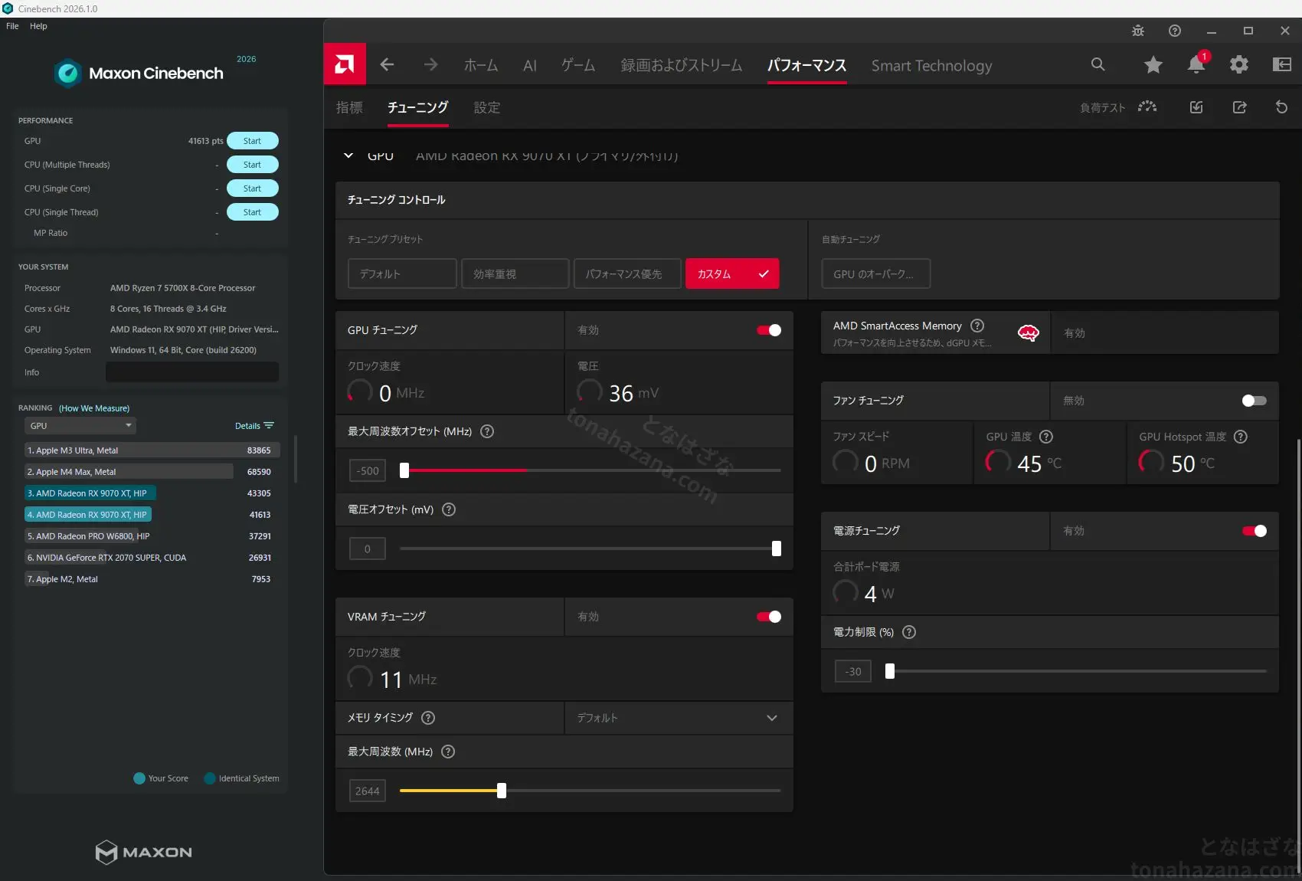
Task: Open the settings gear icon
Action: 1238,65
